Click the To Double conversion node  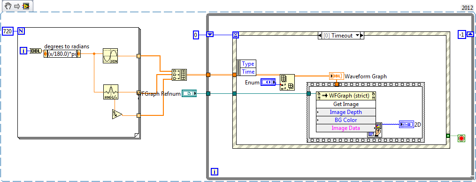[x=36, y=51]
